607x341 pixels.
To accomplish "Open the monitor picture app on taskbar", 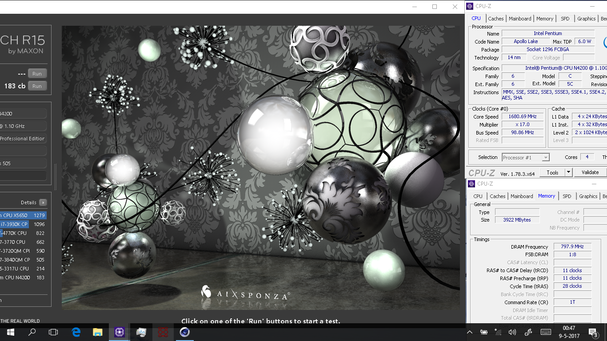I will pos(141,332).
